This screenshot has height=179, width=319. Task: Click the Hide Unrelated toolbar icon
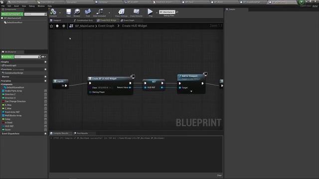(x=100, y=12)
